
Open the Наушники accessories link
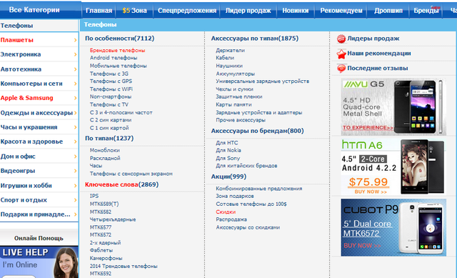click(x=229, y=66)
